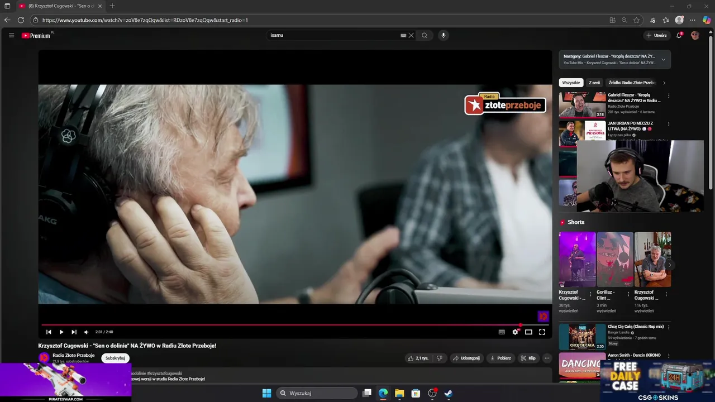Open the Edge favorites list
Screen dimensions: 715x402
pos(666,20)
